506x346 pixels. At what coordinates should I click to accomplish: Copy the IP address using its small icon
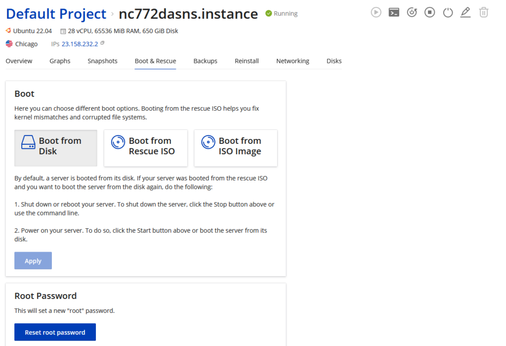(101, 43)
